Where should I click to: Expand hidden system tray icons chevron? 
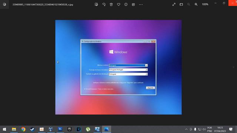click(186, 129)
